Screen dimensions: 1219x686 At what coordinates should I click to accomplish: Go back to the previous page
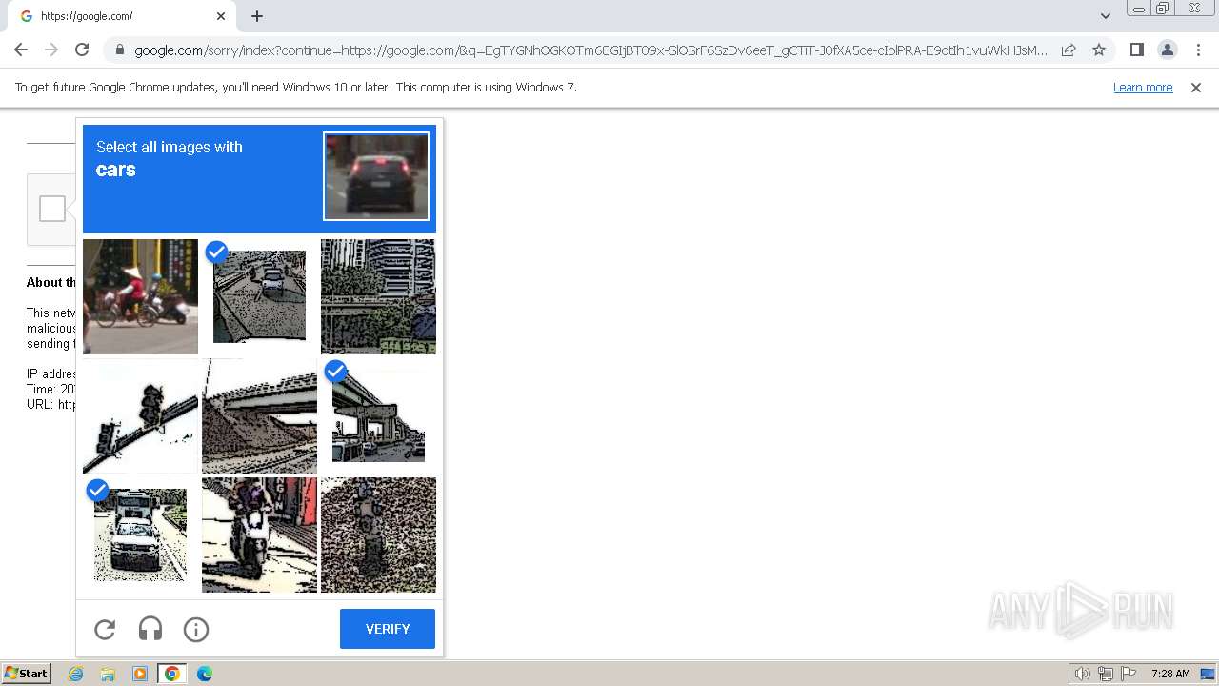click(x=21, y=50)
